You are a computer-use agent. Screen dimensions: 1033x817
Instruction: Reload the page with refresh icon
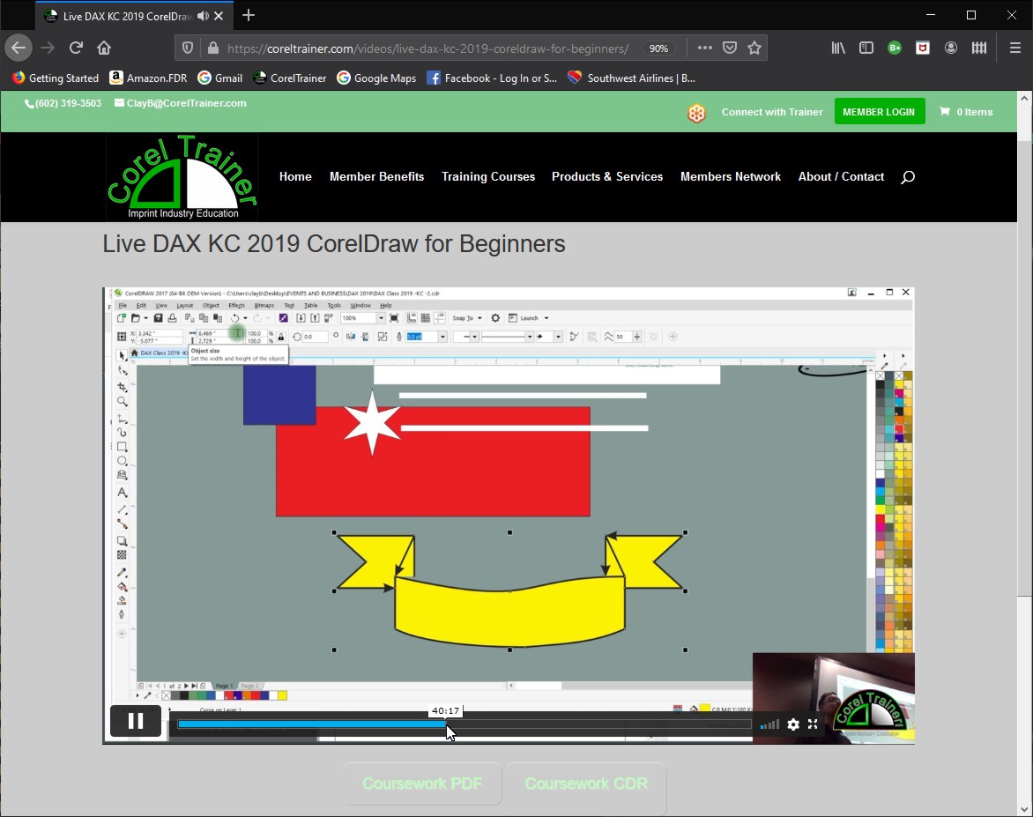76,48
